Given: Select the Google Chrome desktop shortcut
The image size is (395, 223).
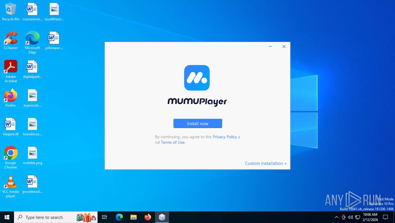Looking at the screenshot, I should (x=11, y=157).
